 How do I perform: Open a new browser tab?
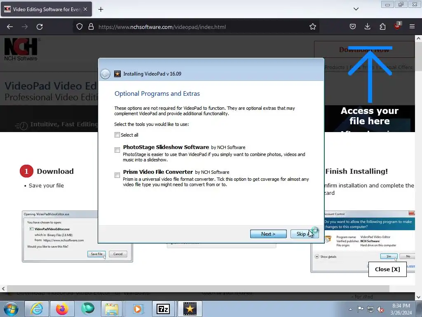coord(101,9)
